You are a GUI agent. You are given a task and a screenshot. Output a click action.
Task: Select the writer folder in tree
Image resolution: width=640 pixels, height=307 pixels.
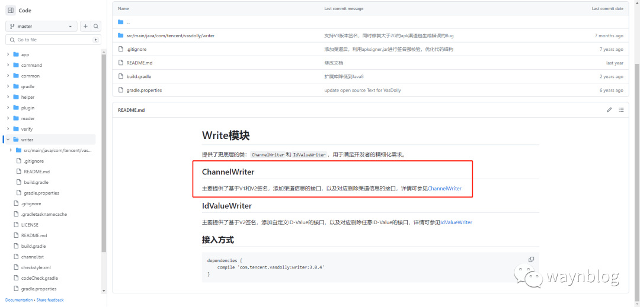pos(27,139)
